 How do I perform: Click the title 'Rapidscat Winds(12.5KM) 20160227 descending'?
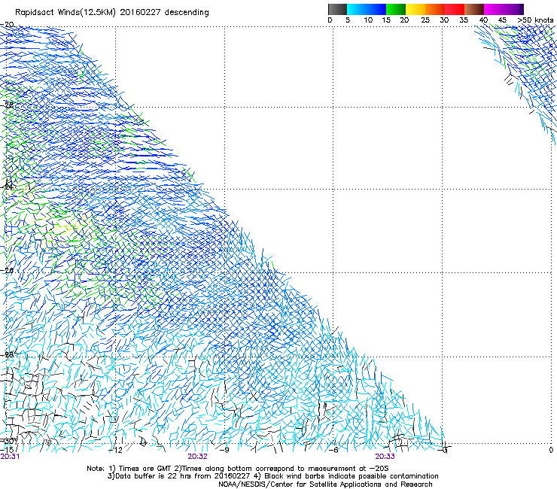112,13
